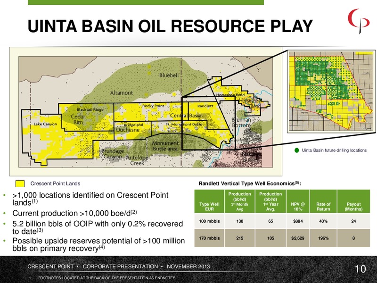The image size is (377, 283).
Task: Click the 'Brennan Bottom' map label
Action: click(x=241, y=123)
